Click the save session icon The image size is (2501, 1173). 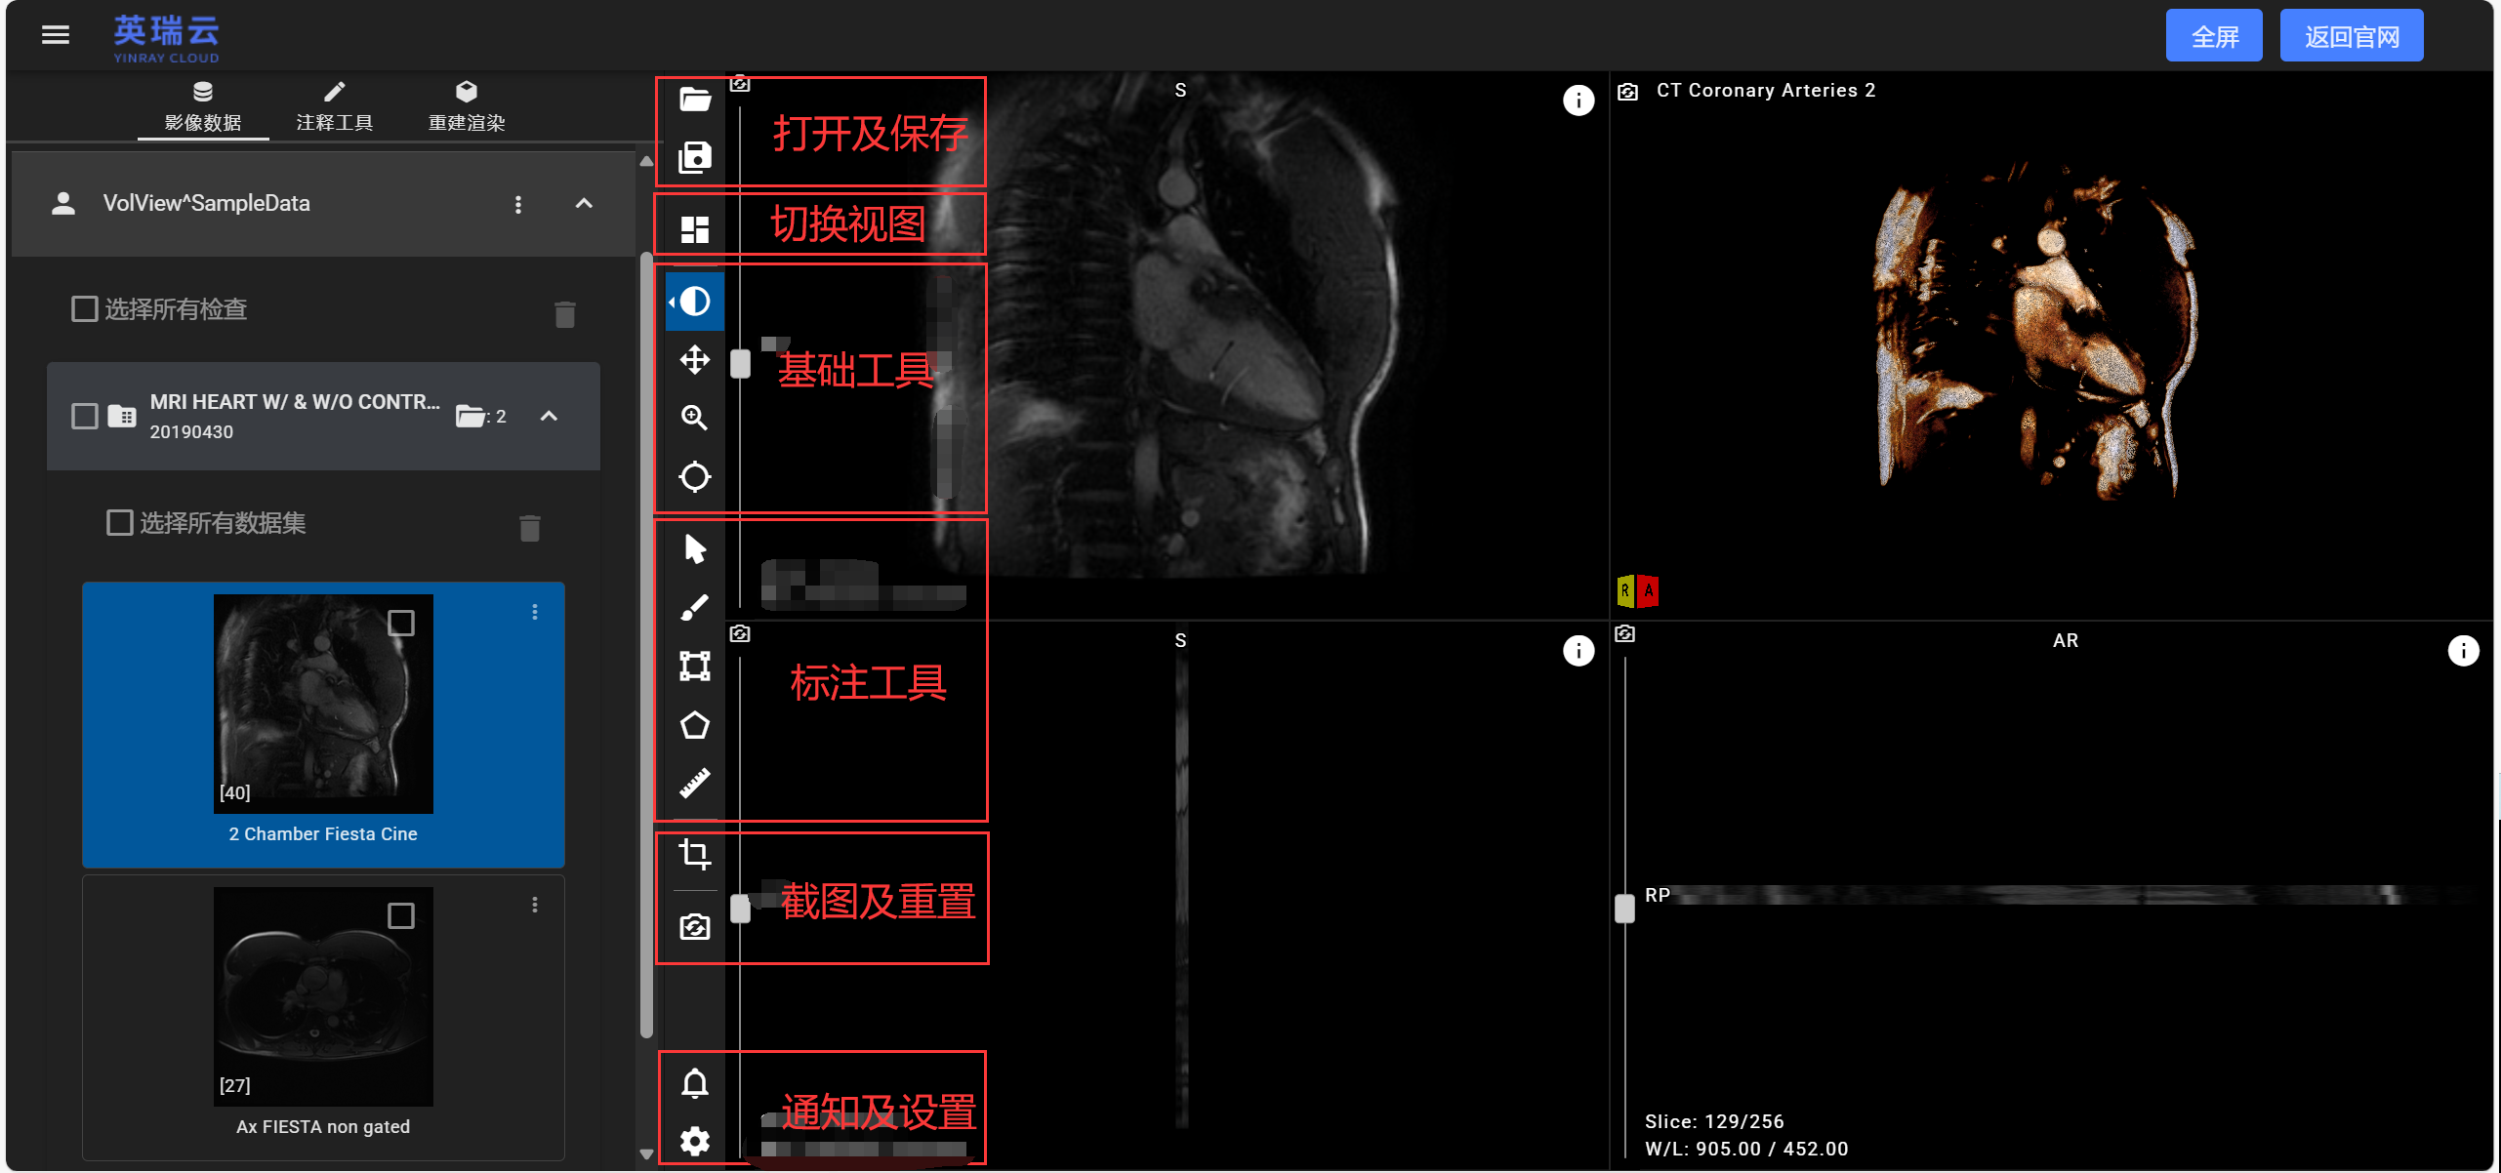[694, 157]
